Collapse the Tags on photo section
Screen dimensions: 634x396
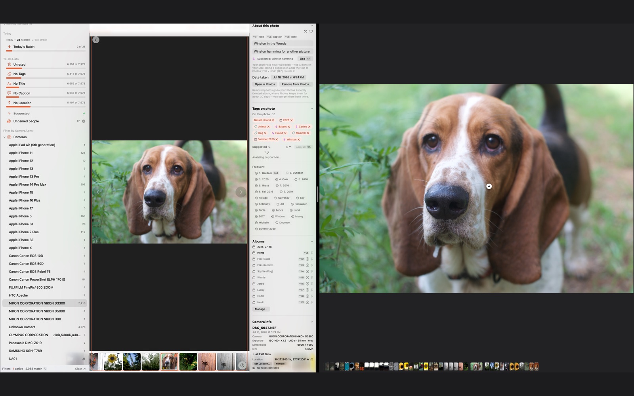tap(311, 109)
